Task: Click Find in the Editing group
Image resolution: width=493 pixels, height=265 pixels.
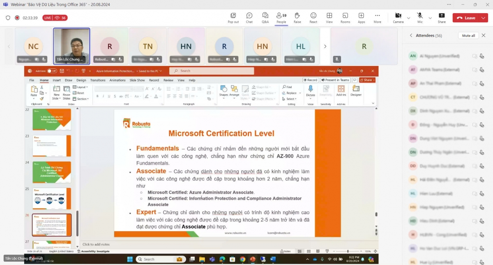Action: coord(287,87)
